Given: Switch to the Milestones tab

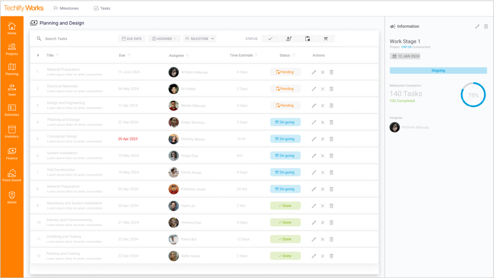Looking at the screenshot, I should point(66,8).
